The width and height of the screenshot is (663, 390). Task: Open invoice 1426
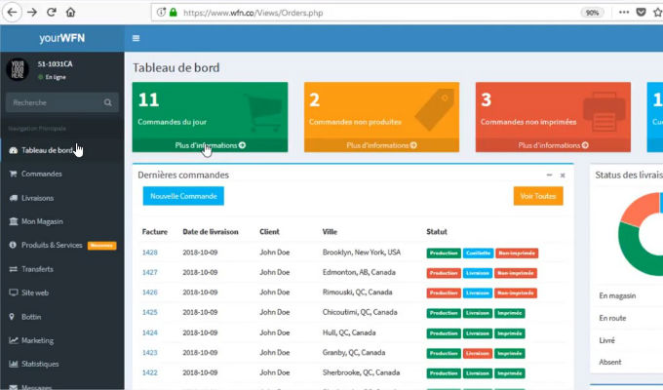[150, 292]
